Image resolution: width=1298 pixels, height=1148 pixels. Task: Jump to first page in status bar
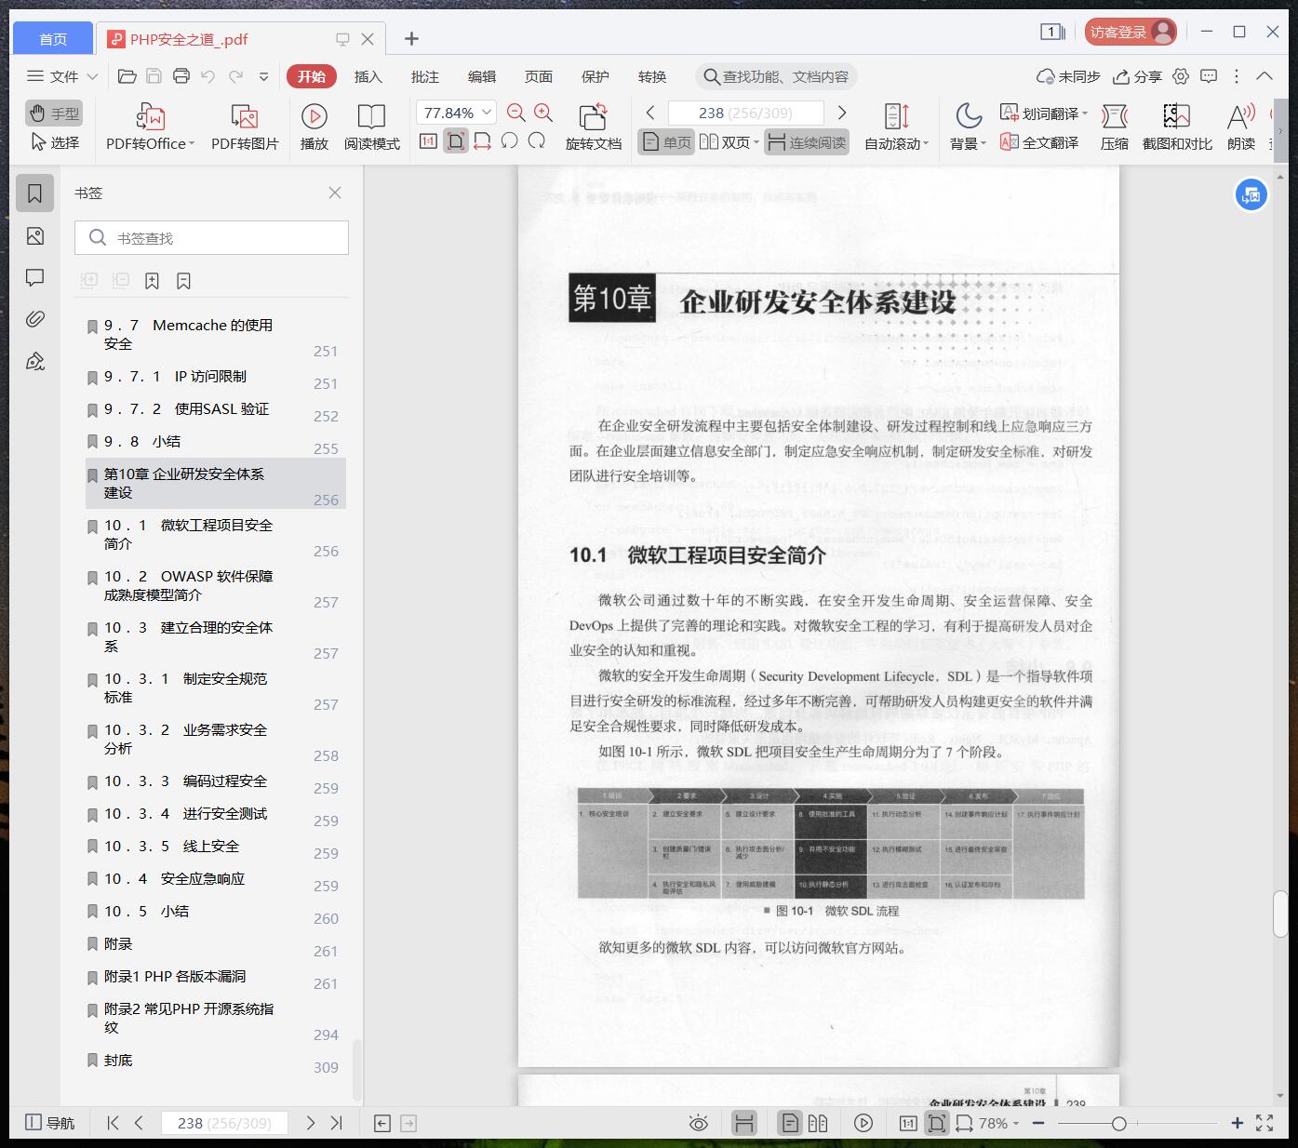[x=113, y=1123]
